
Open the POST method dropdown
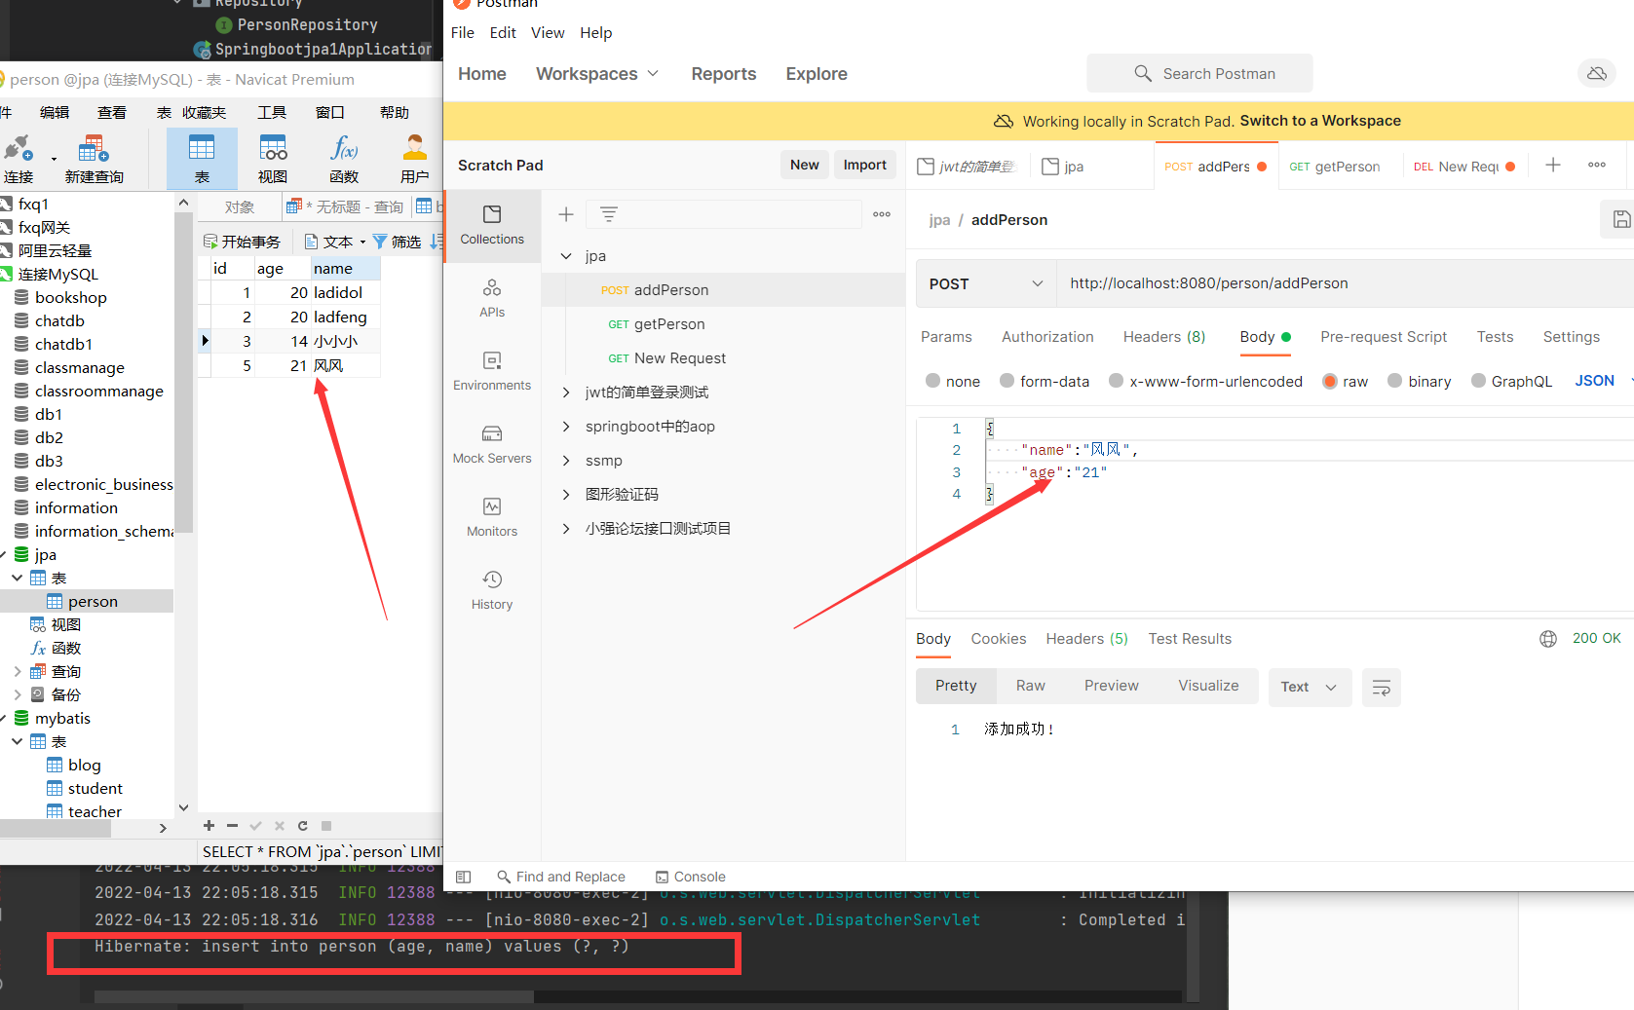click(x=986, y=283)
